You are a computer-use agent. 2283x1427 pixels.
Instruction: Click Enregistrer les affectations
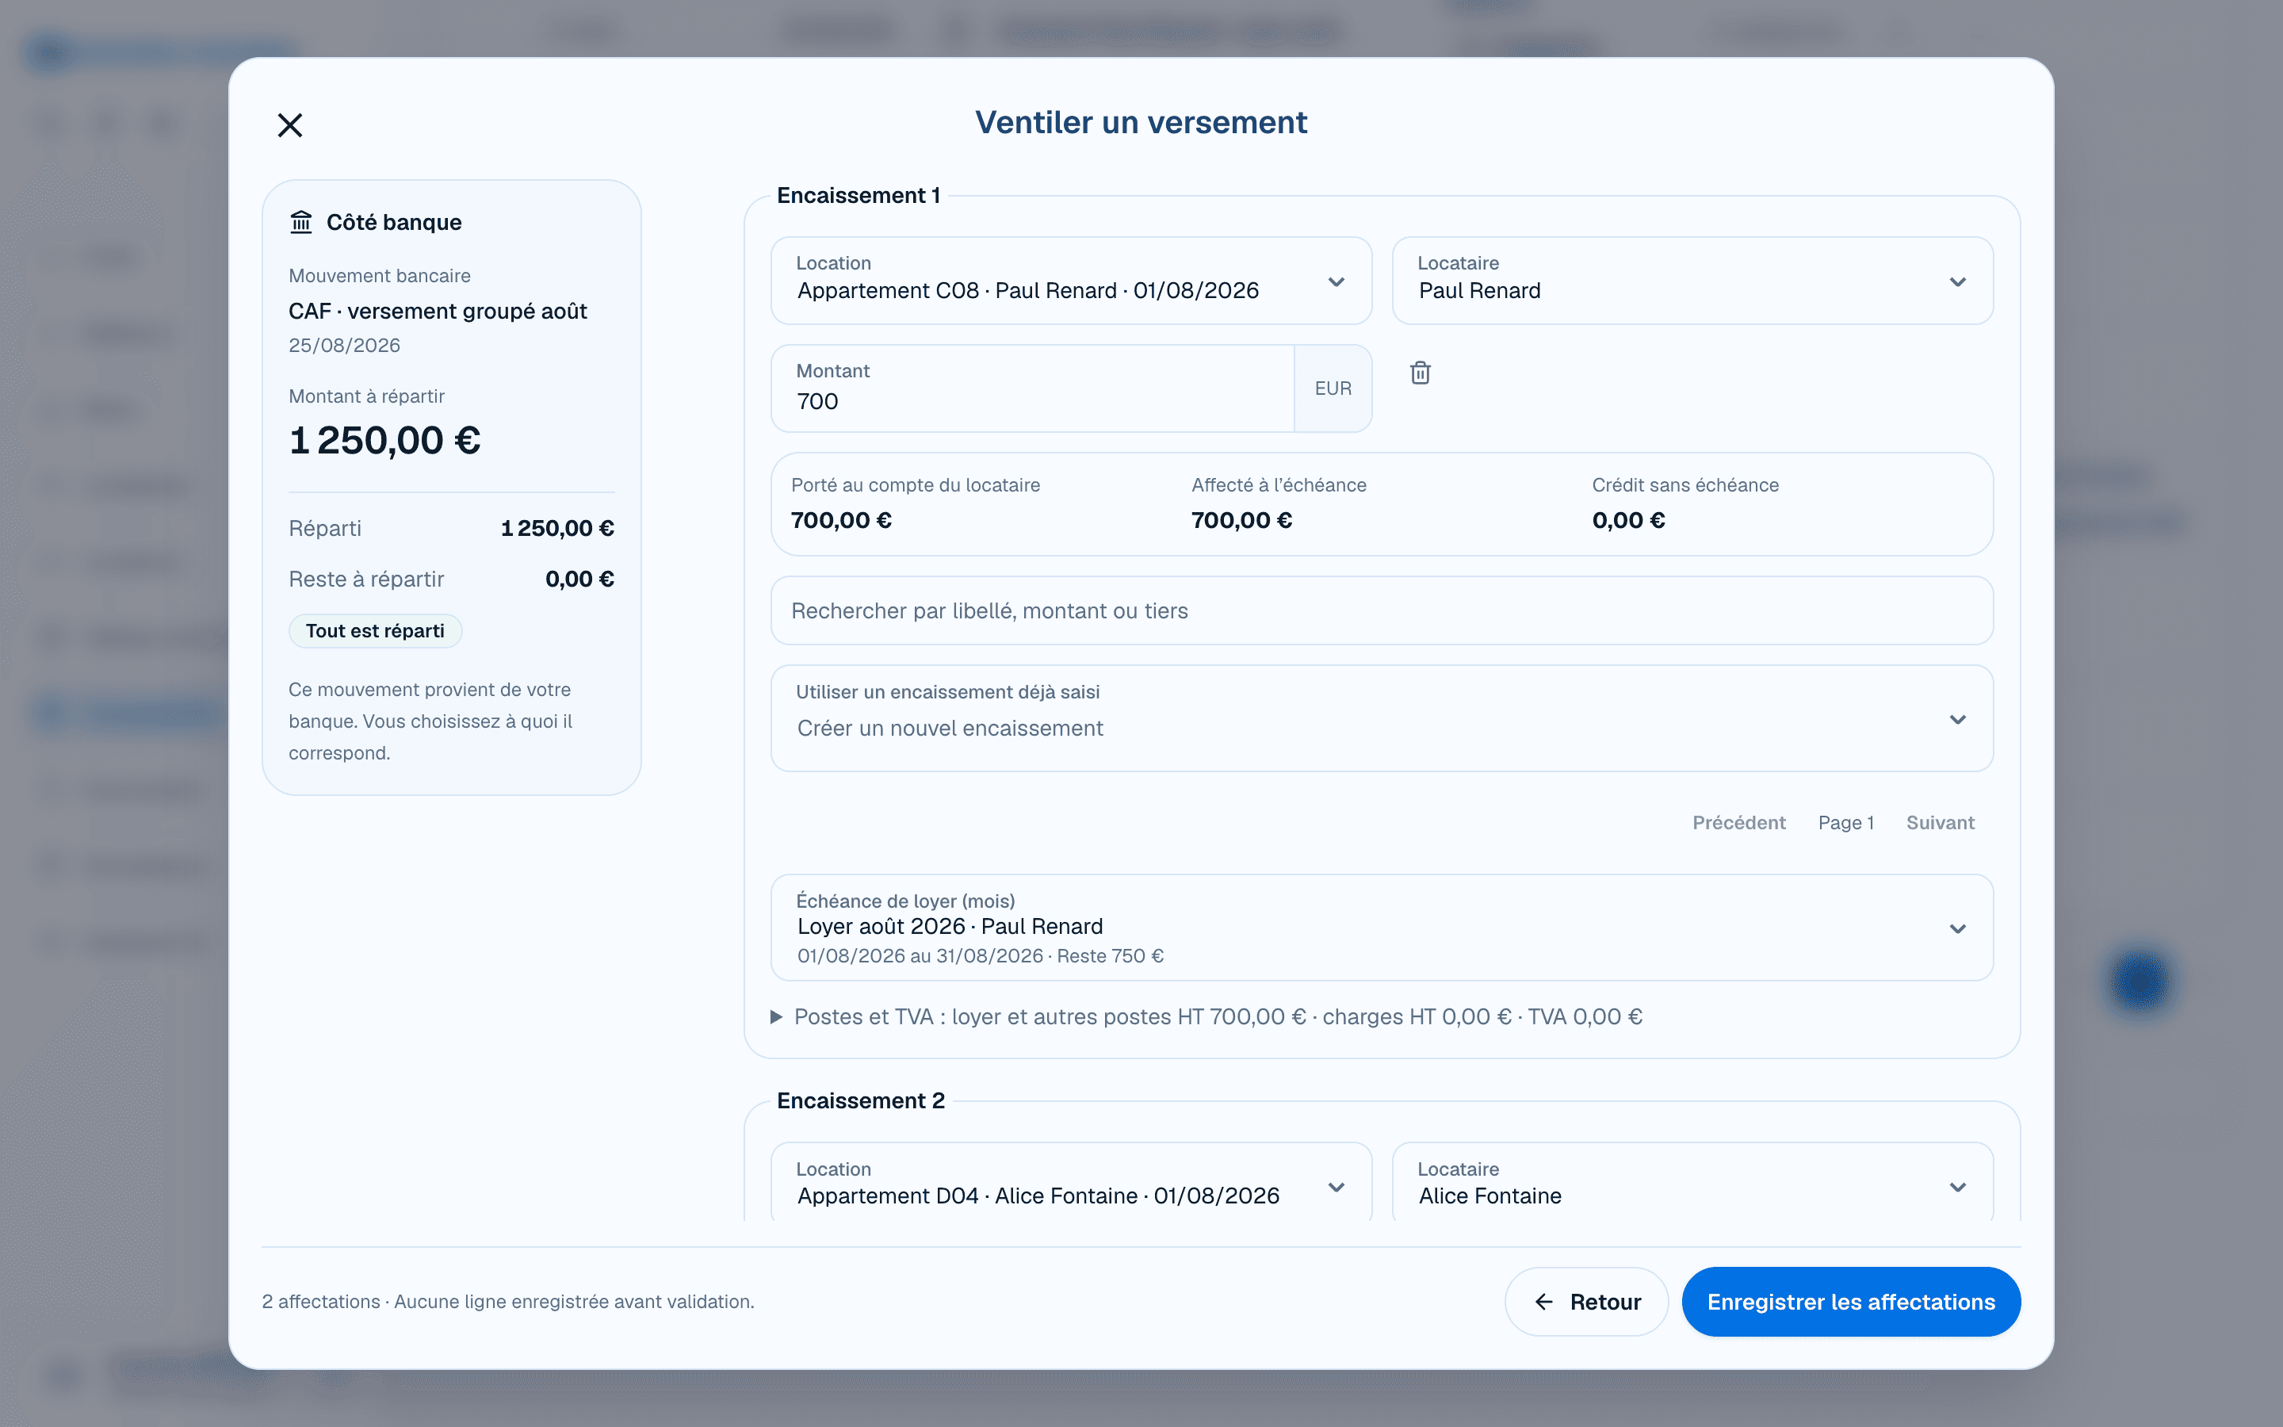[1851, 1302]
